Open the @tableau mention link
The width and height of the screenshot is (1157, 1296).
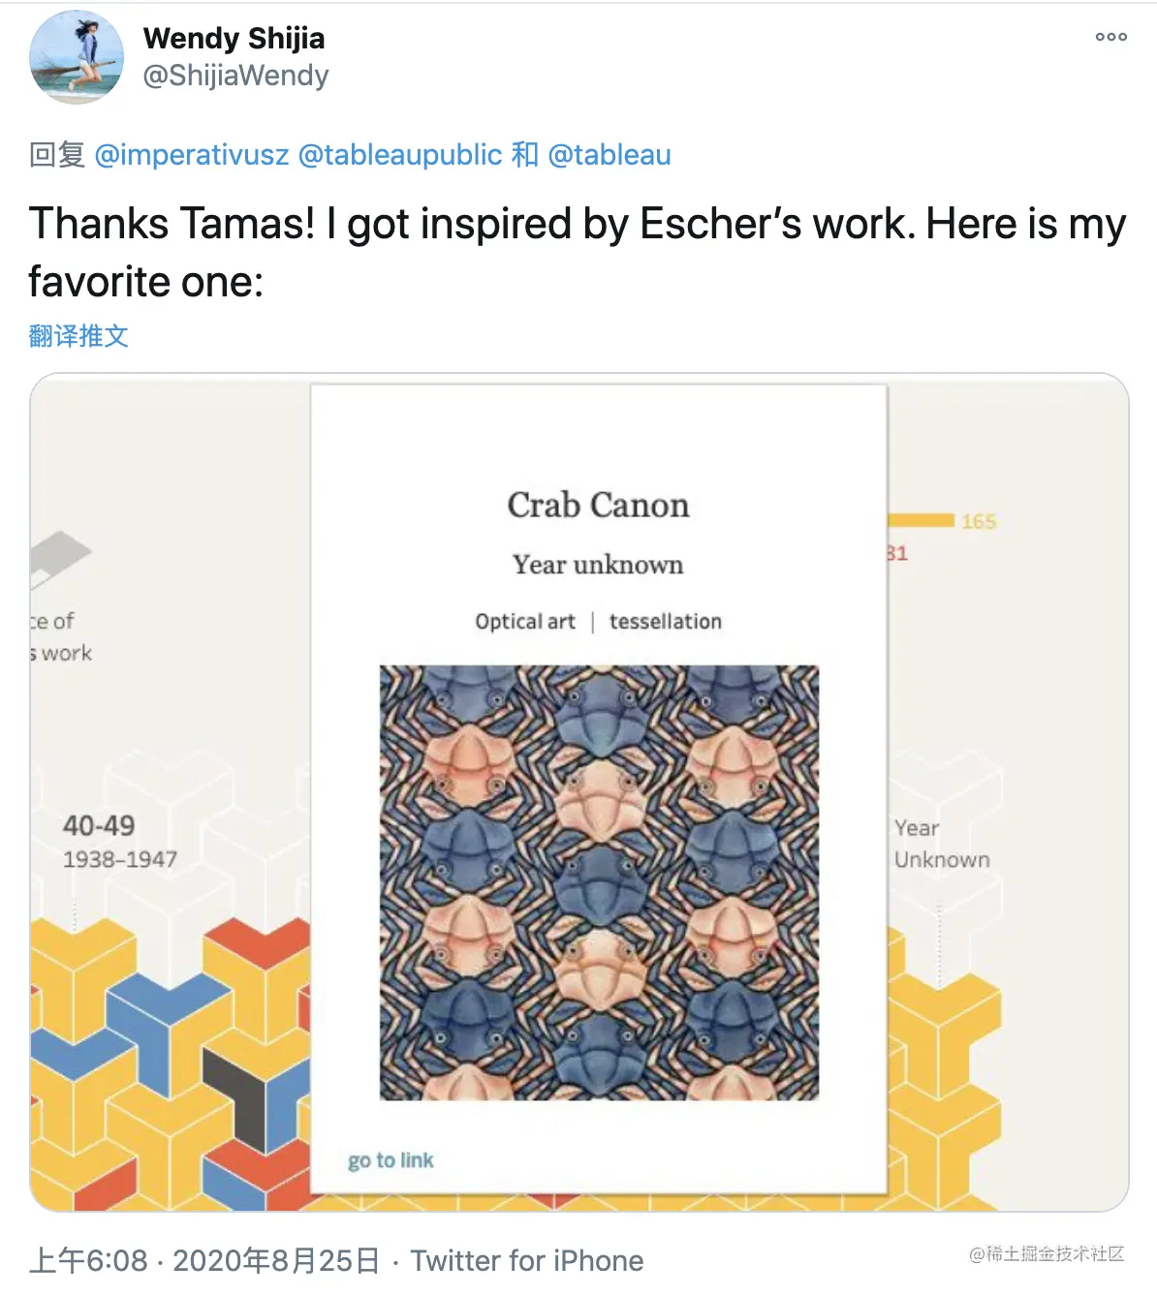[x=610, y=155]
